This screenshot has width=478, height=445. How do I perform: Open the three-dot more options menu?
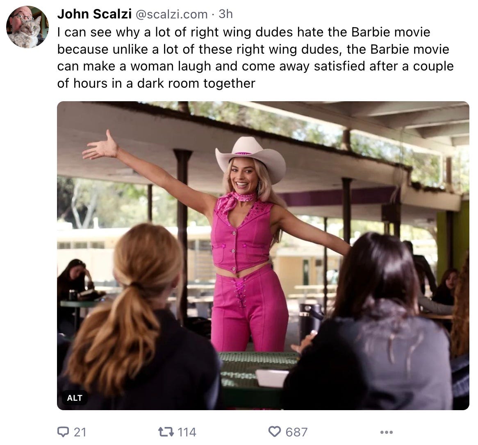(x=386, y=432)
